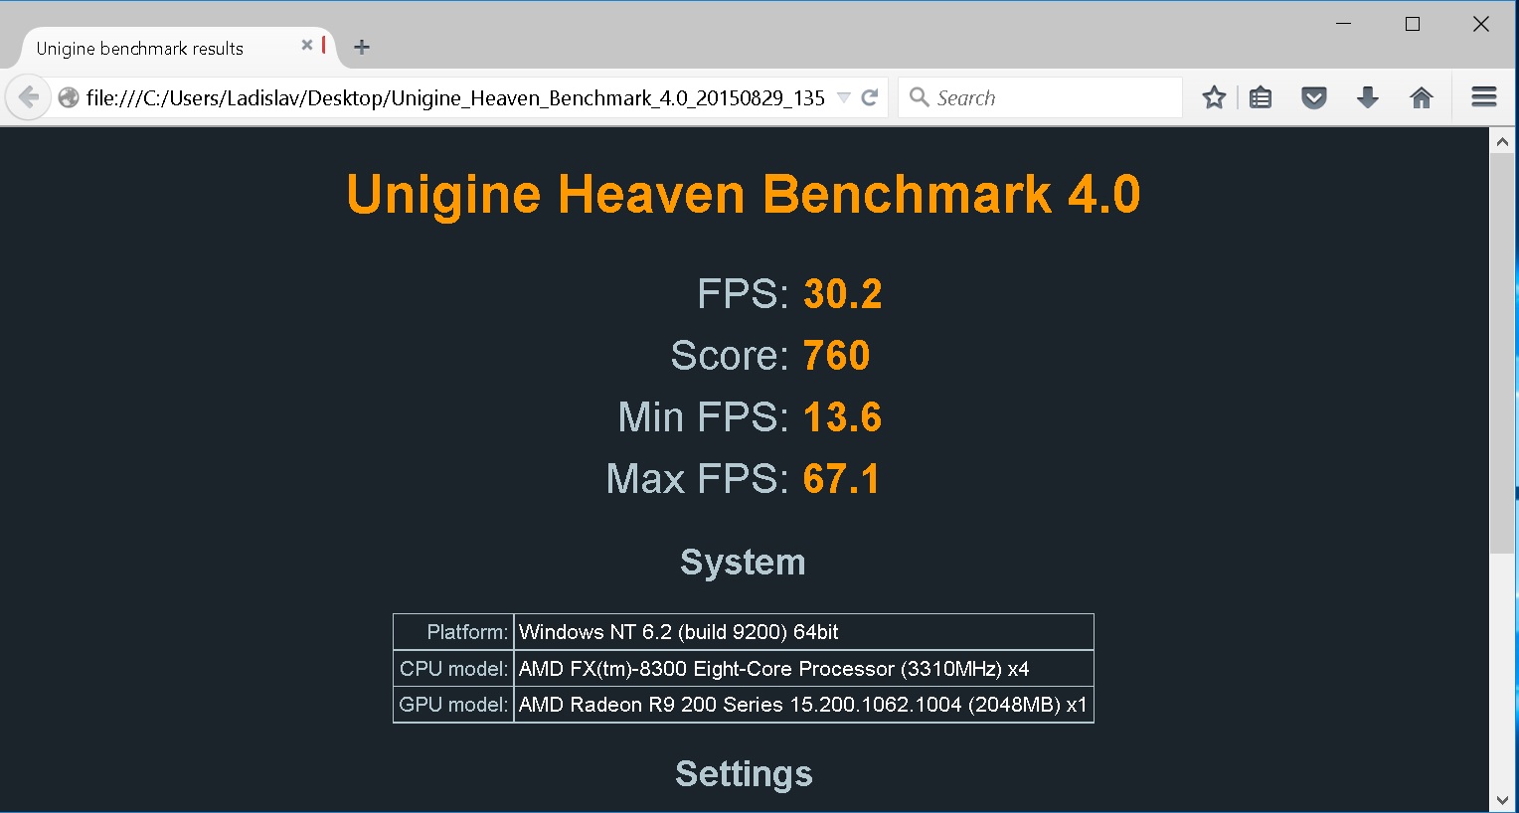The image size is (1519, 813).
Task: Click the Max FPS: label
Action: coord(698,479)
